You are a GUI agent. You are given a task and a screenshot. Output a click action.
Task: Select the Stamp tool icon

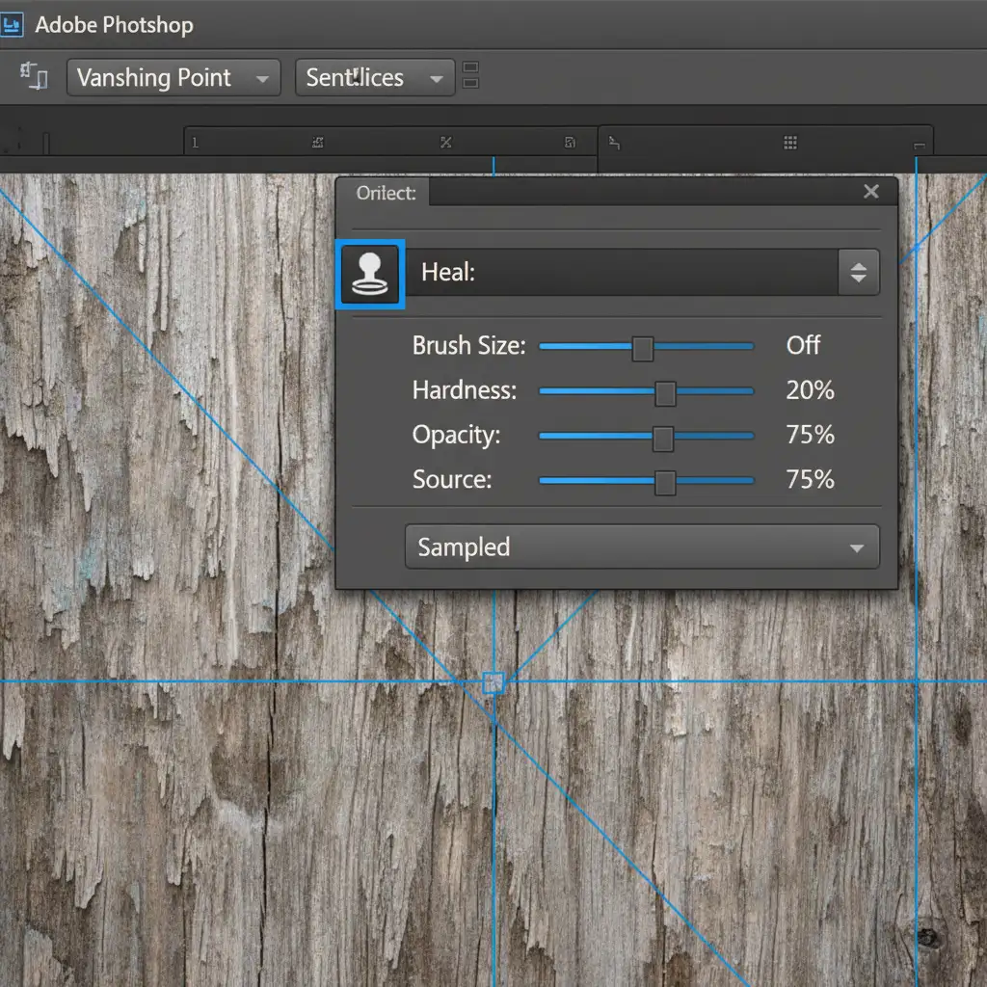[370, 275]
